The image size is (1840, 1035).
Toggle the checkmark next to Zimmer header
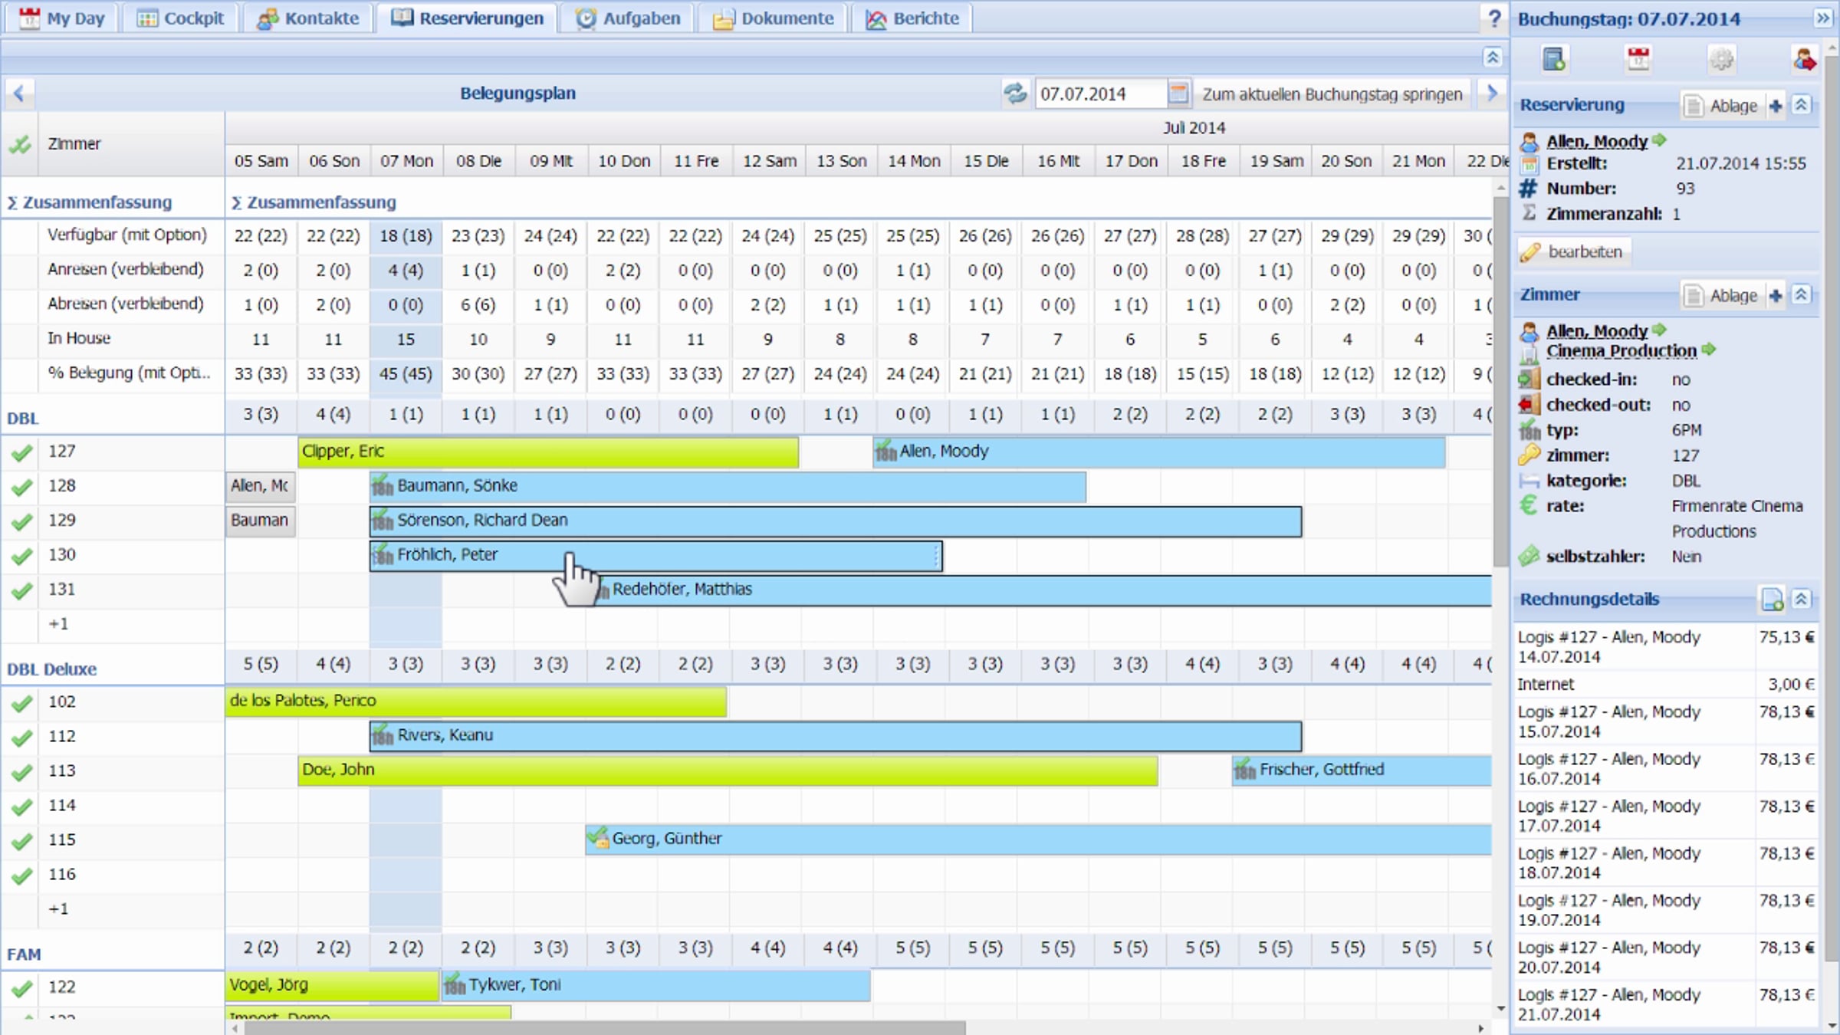pyautogui.click(x=20, y=144)
